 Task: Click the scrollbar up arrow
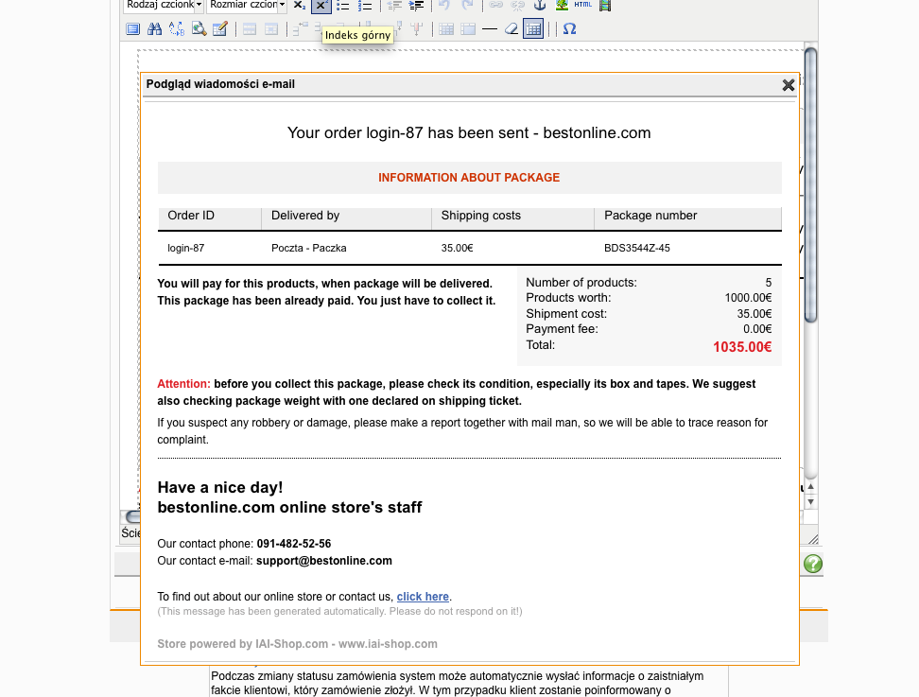pos(810,486)
